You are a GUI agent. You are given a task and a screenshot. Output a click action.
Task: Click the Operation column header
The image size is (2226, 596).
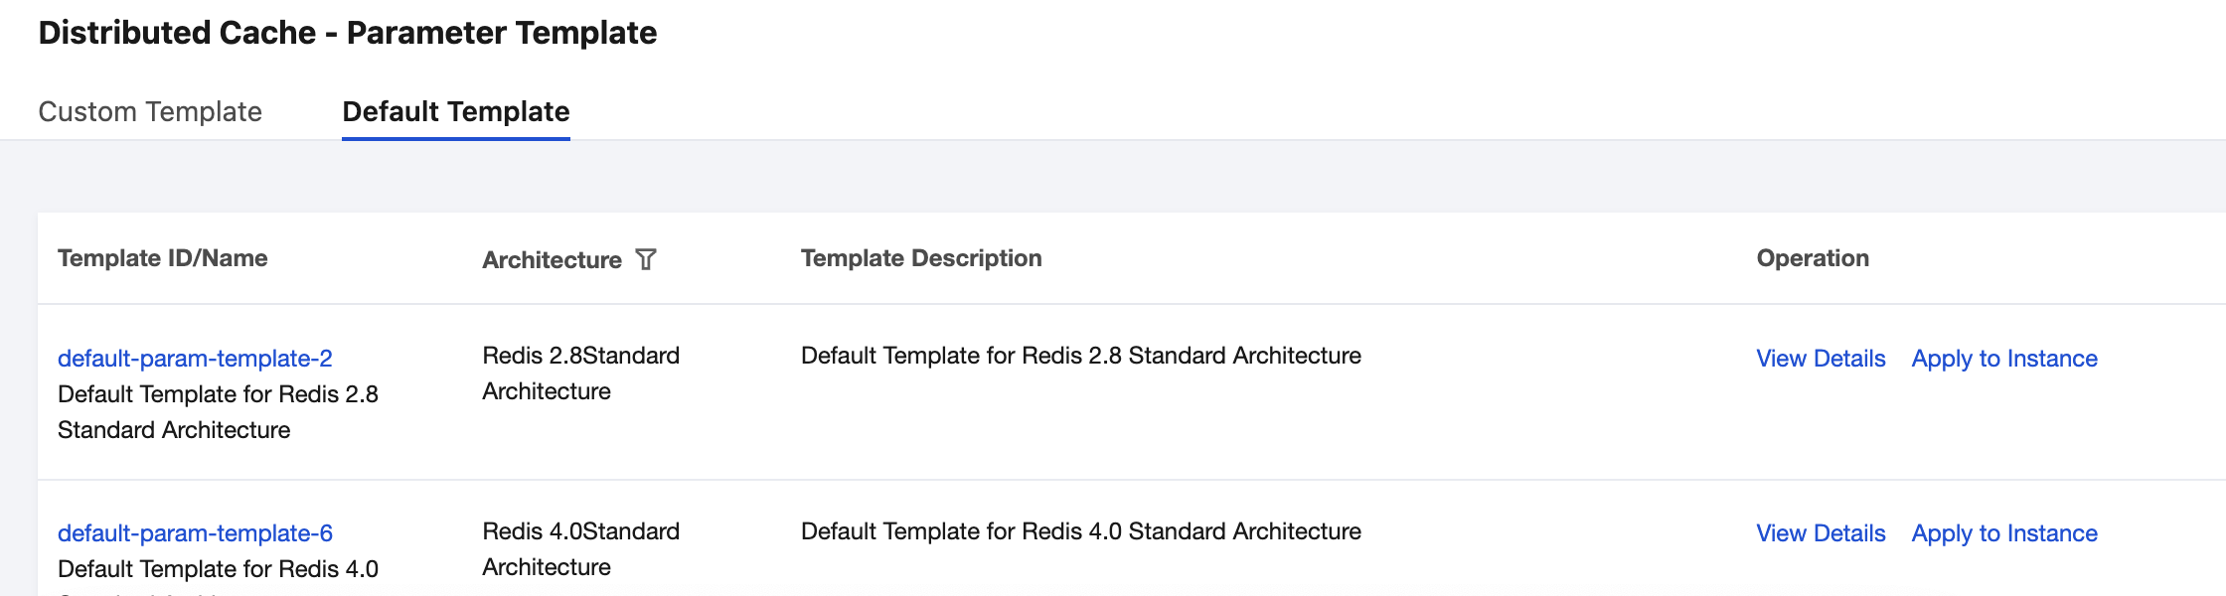coord(1813,258)
